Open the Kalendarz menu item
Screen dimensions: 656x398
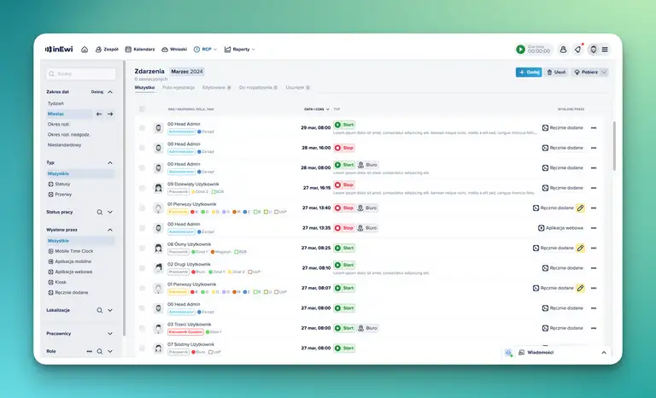139,50
